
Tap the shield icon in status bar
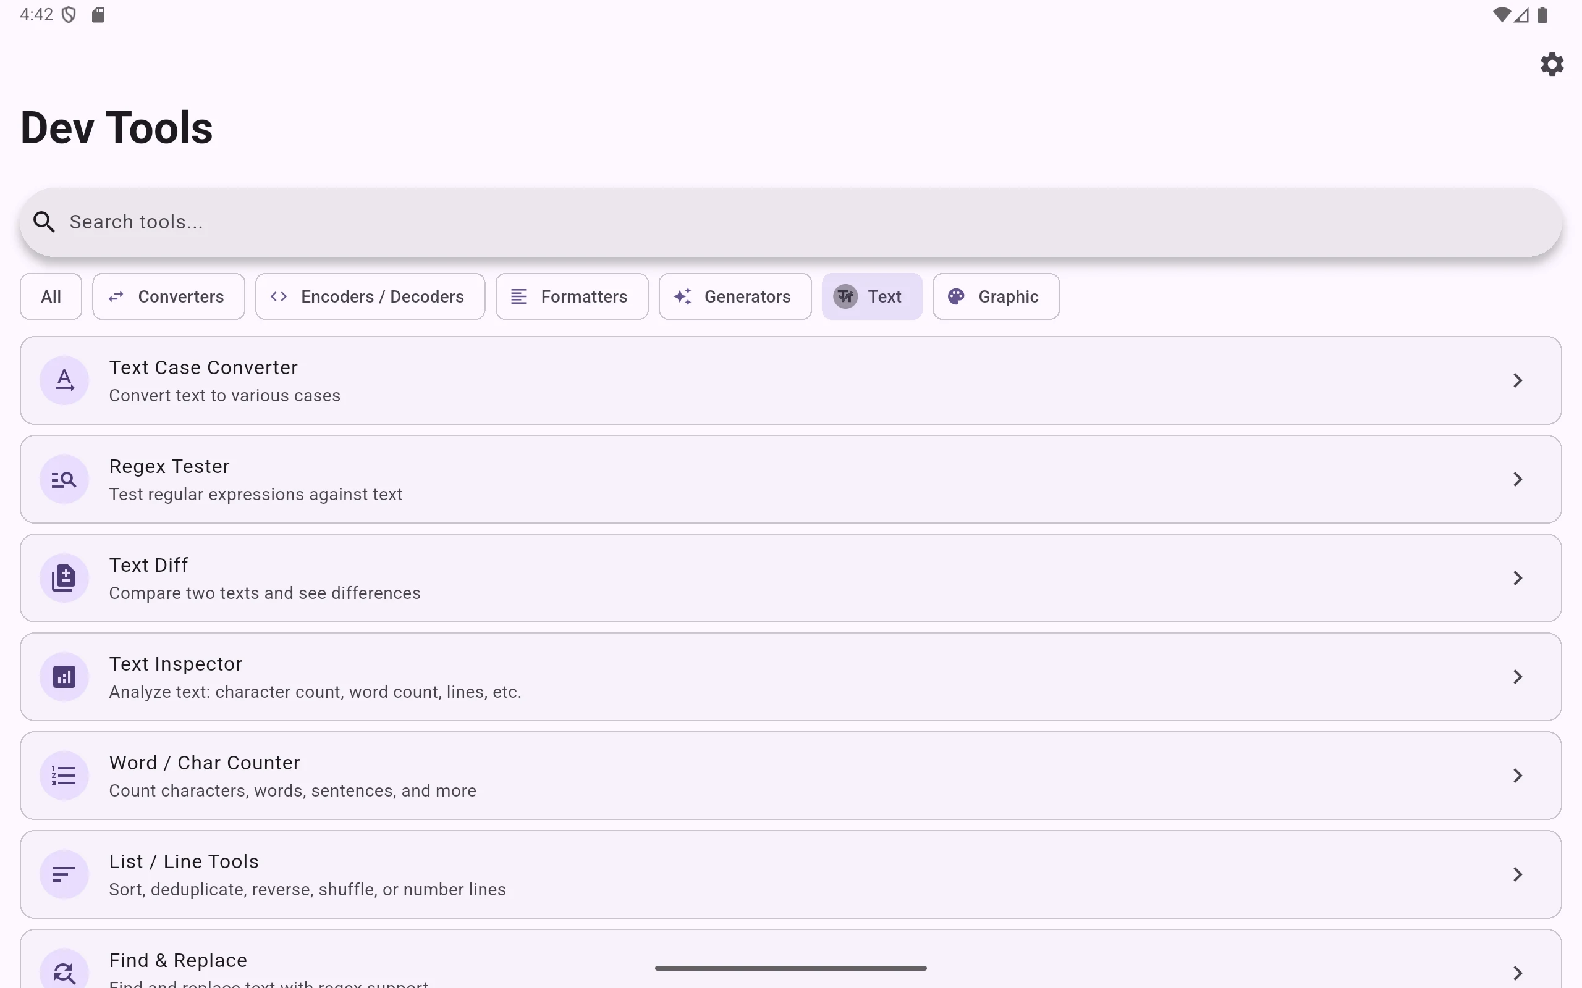(69, 14)
